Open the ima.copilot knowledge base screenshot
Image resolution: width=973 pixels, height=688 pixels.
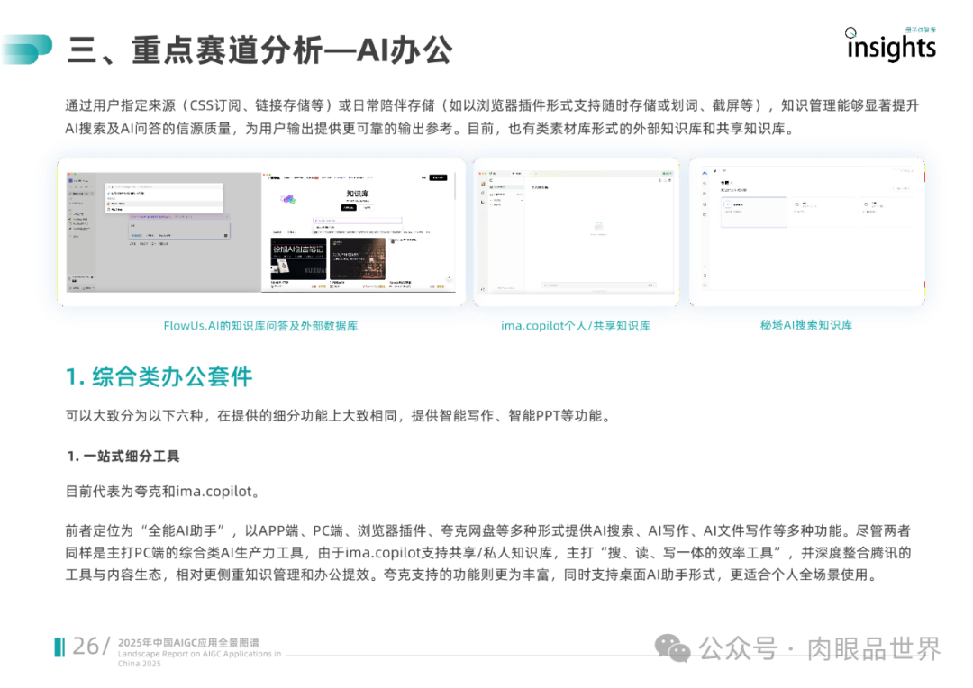tap(577, 232)
